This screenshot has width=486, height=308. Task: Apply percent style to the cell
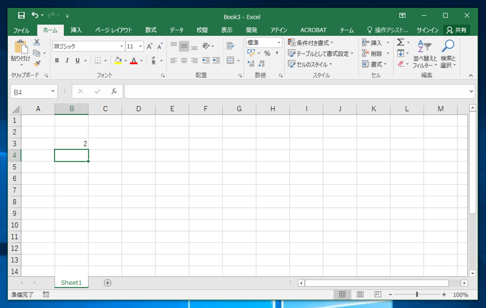pyautogui.click(x=267, y=53)
